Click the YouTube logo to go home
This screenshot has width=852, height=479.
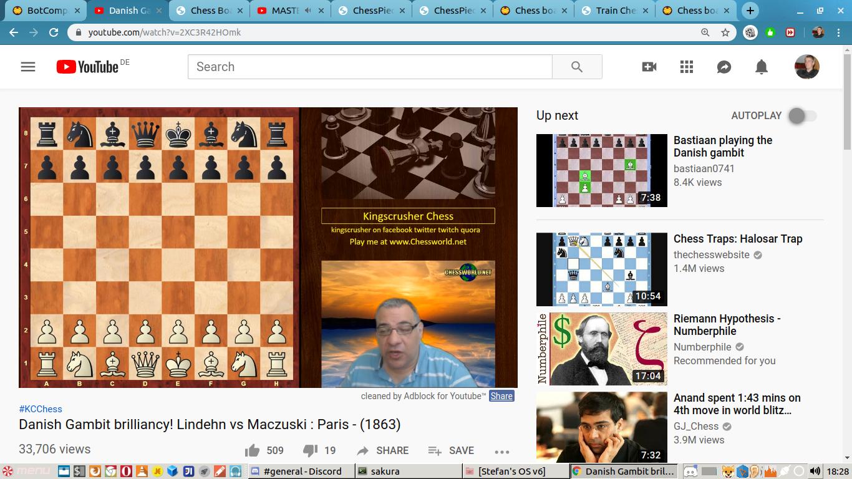[x=87, y=67]
